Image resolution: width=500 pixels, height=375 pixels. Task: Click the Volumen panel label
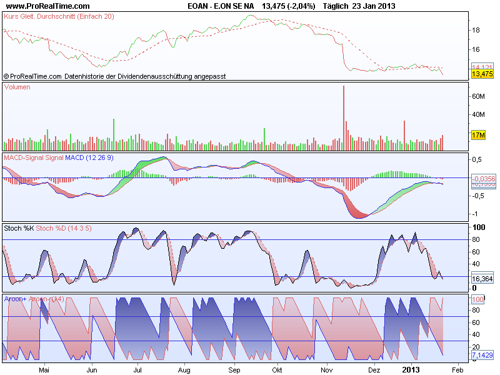[x=17, y=87]
